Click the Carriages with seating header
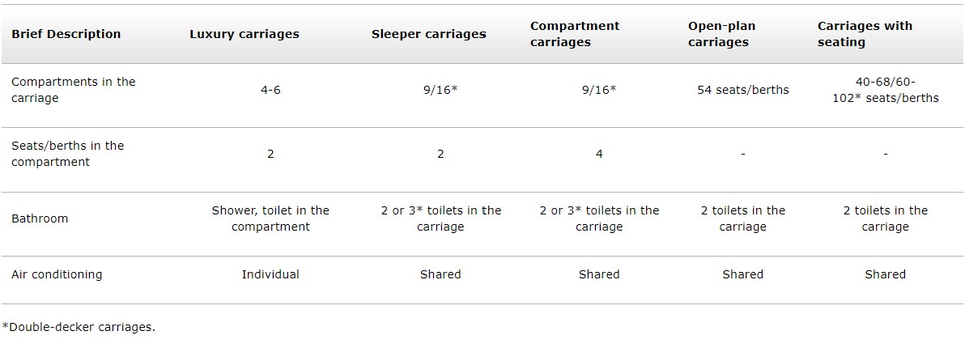Image resolution: width=965 pixels, height=348 pixels. tap(865, 34)
